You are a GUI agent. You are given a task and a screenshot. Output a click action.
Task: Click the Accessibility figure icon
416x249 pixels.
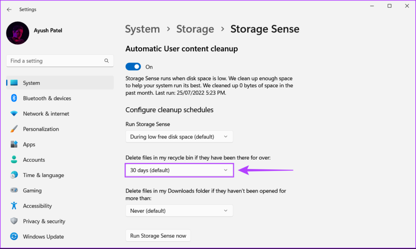[14, 206]
